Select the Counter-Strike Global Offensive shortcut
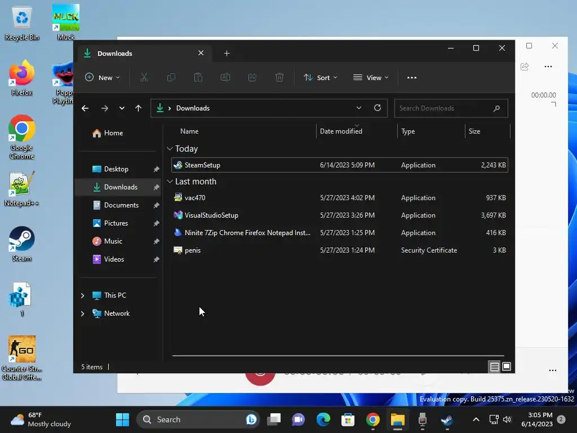The width and height of the screenshot is (577, 433). click(x=22, y=358)
